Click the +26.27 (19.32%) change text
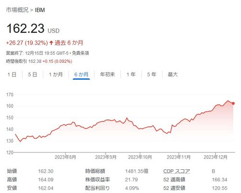Screen dimensions: 241x193 (x=27, y=43)
